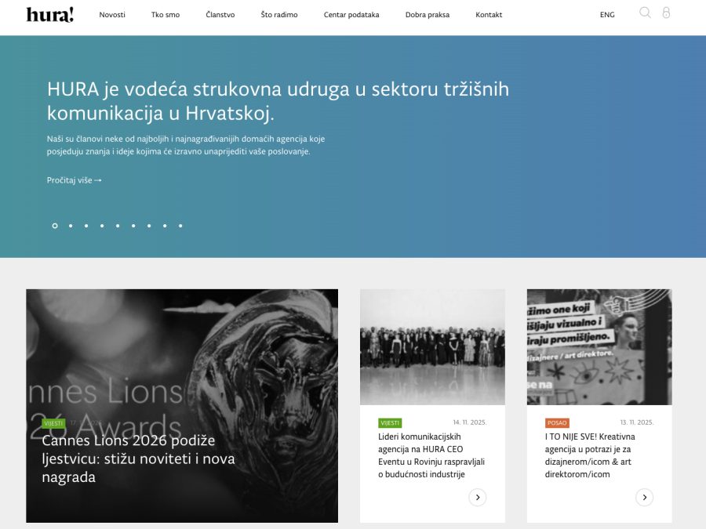This screenshot has width=706, height=529.
Task: Click arrow button on Kreativna agencija card
Action: pos(644,498)
